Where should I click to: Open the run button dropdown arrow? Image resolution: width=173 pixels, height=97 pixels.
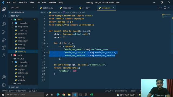click(x=161, y=8)
